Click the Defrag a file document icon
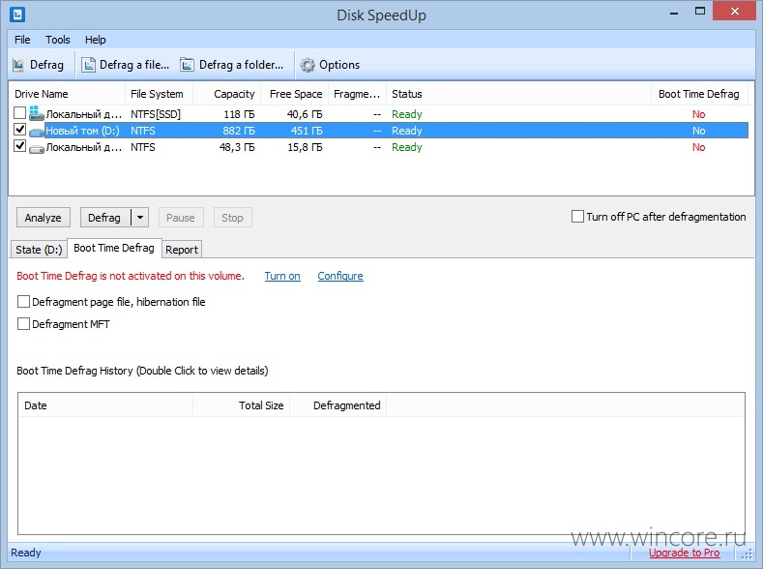Image resolution: width=763 pixels, height=569 pixels. (x=88, y=65)
